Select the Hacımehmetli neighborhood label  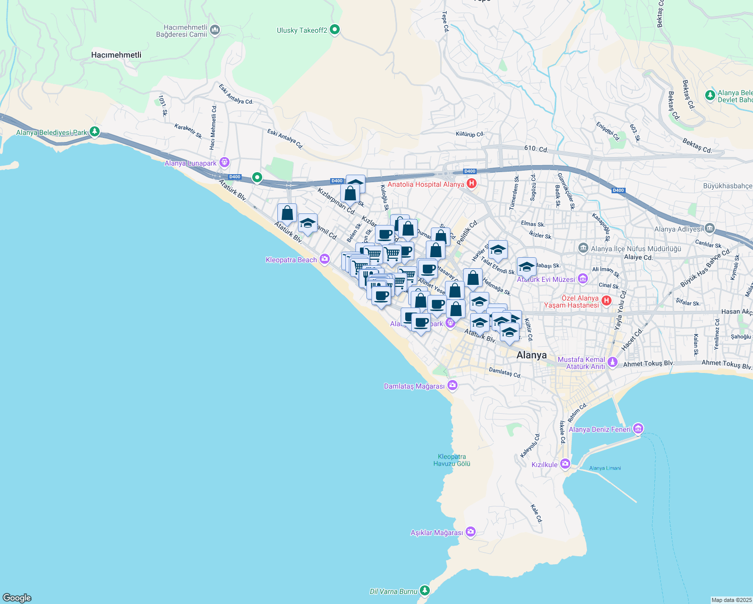pos(116,55)
